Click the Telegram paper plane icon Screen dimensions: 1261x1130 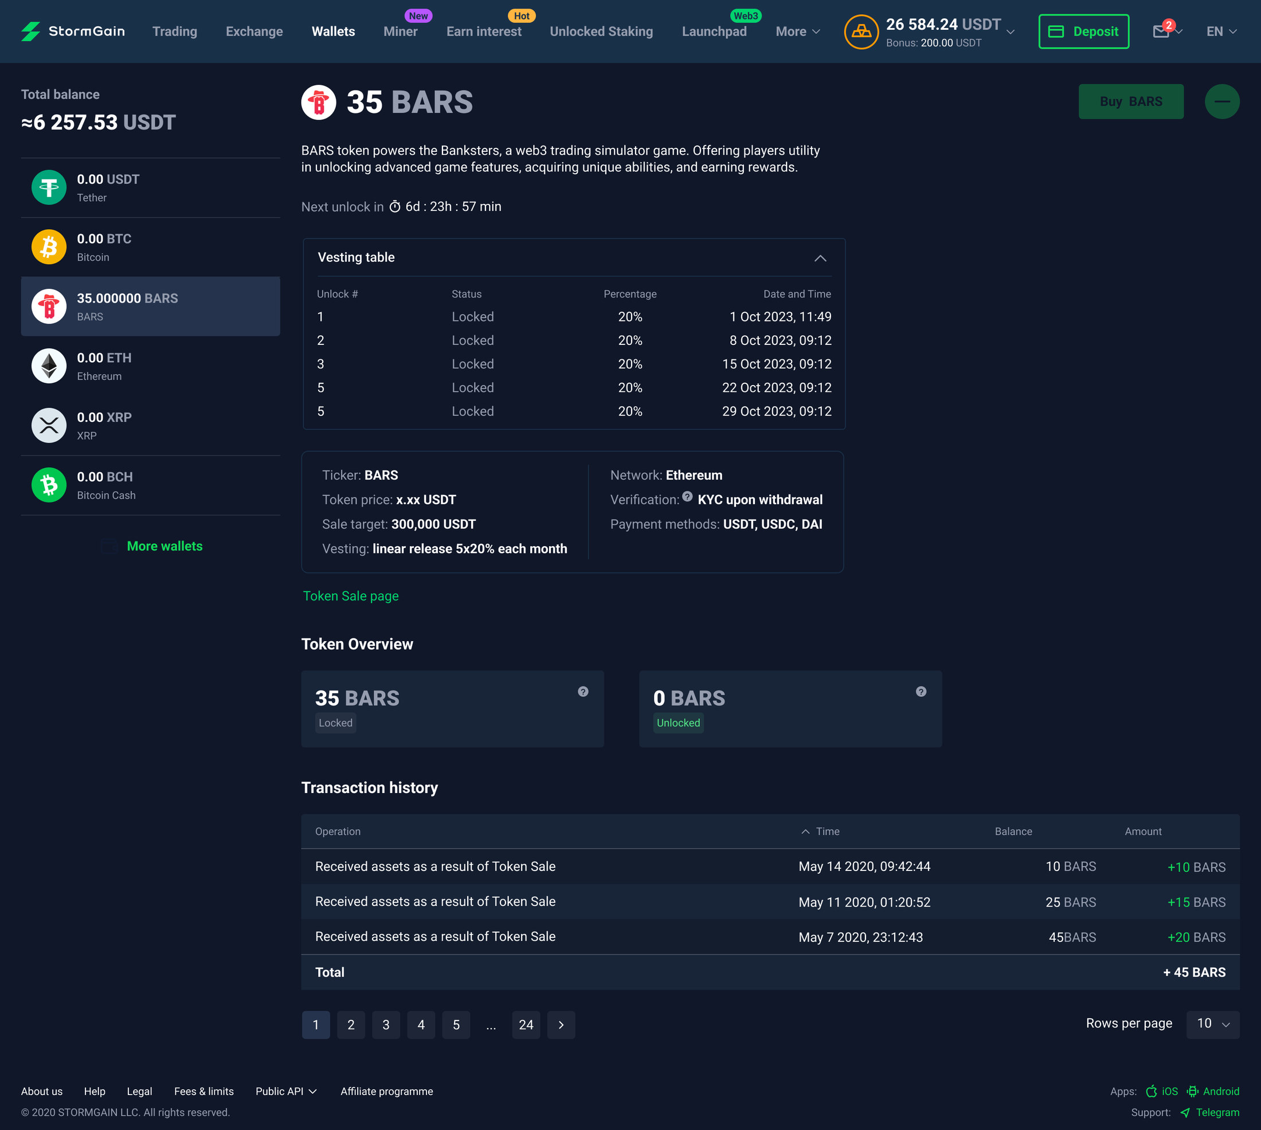point(1185,1112)
